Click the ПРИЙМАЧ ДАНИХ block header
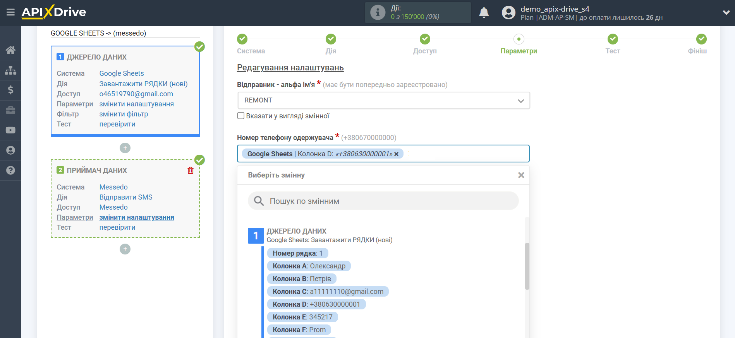The image size is (735, 338). click(x=96, y=171)
